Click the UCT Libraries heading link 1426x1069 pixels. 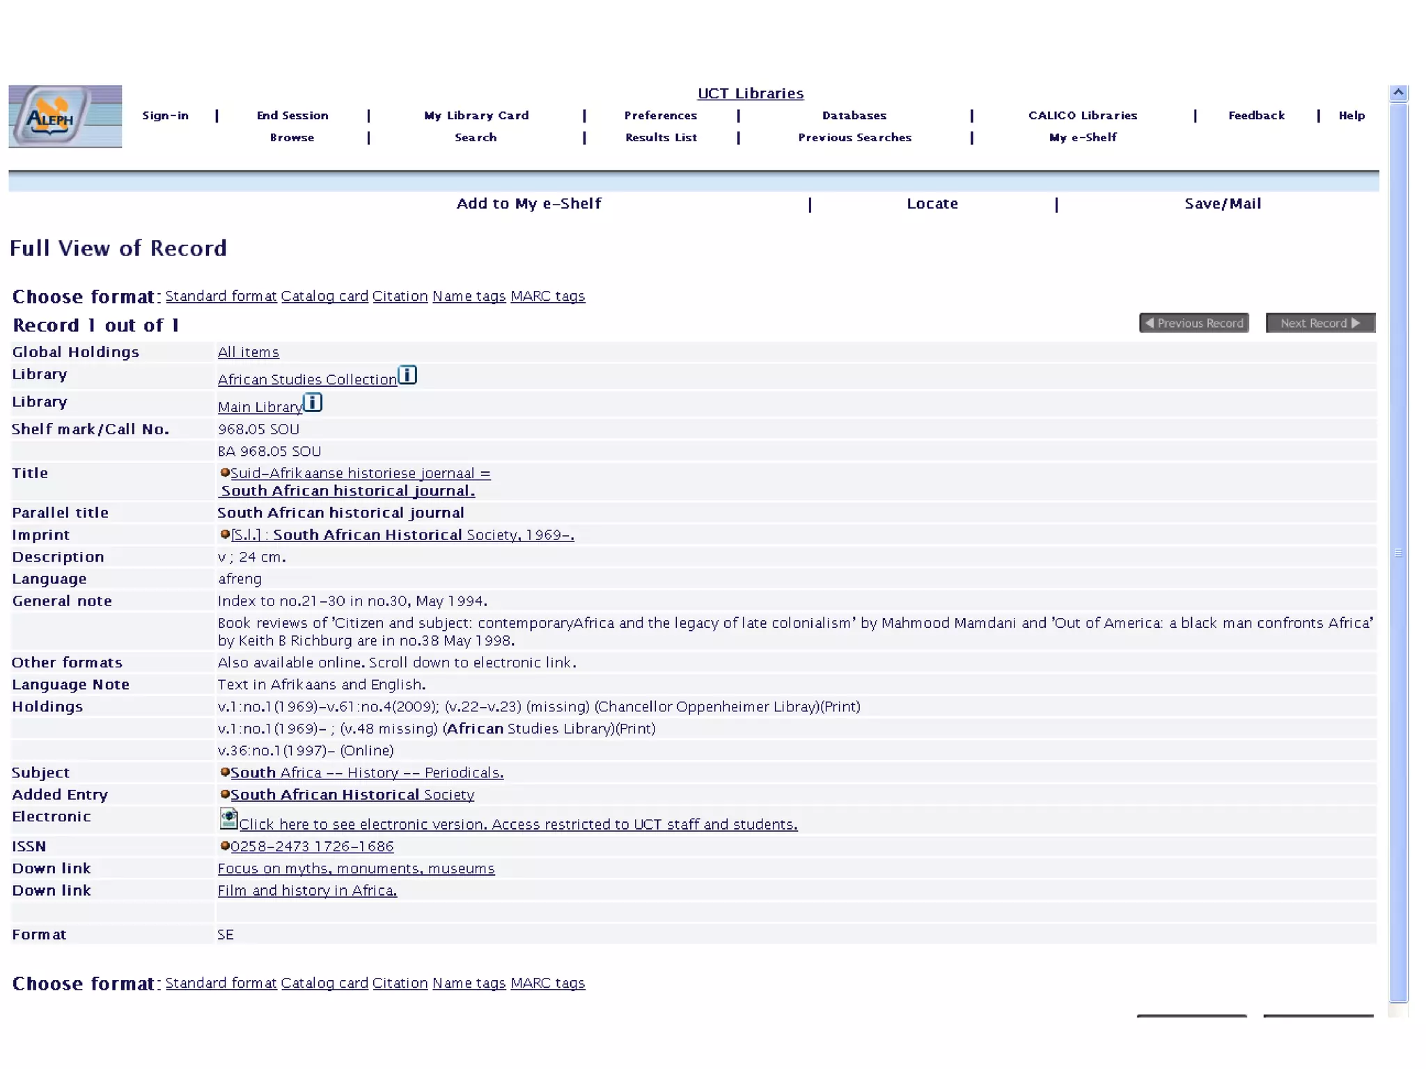click(x=750, y=93)
